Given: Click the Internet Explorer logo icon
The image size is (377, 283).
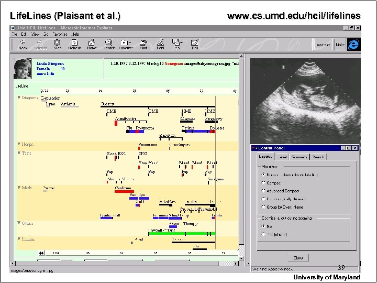Looking at the screenshot, I should [353, 45].
